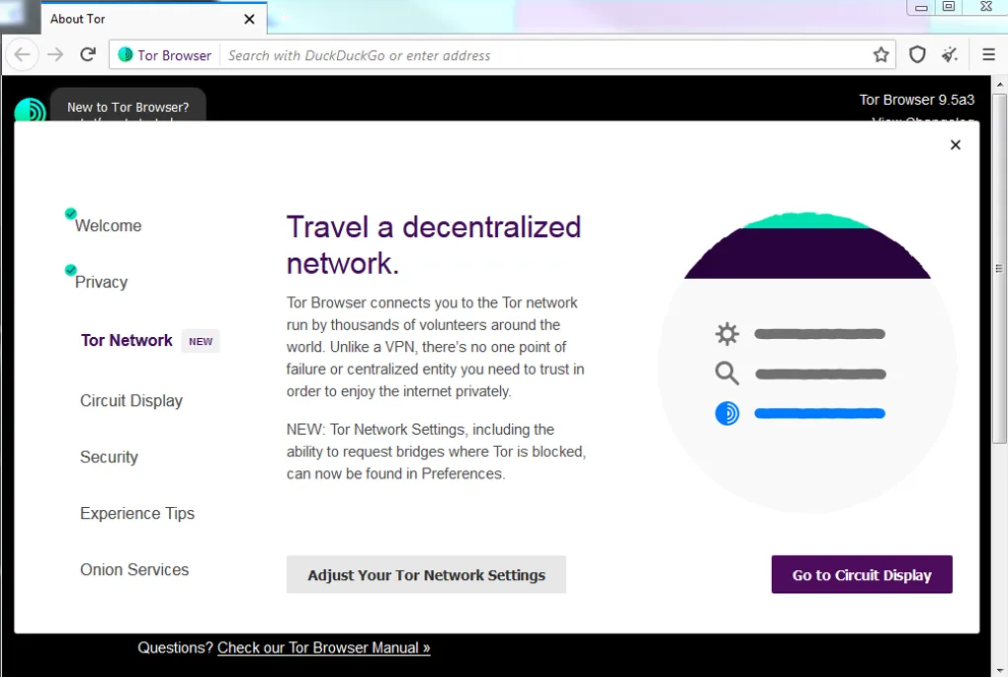This screenshot has height=677, width=1008.
Task: Click Adjust Your Tor Network Settings button
Action: tap(426, 575)
